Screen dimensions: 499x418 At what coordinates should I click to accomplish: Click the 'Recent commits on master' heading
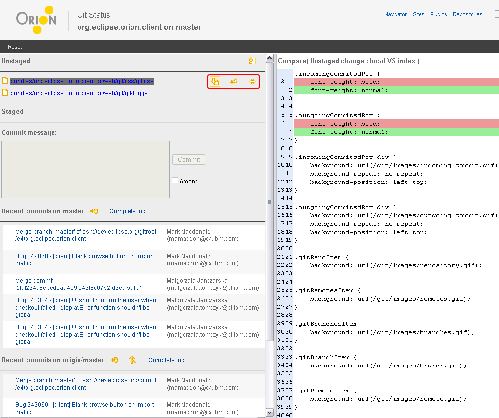tap(43, 211)
